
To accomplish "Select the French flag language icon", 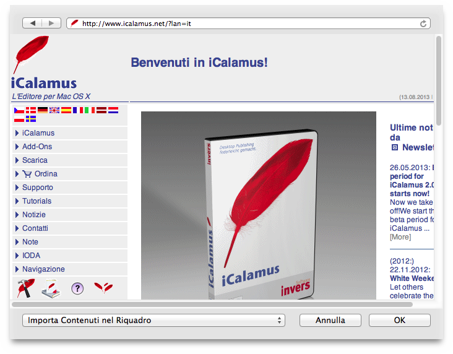I will click(78, 110).
